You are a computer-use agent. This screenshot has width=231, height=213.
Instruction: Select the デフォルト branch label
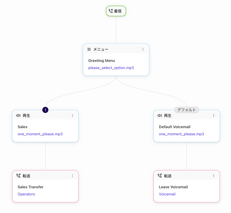coord(187,110)
